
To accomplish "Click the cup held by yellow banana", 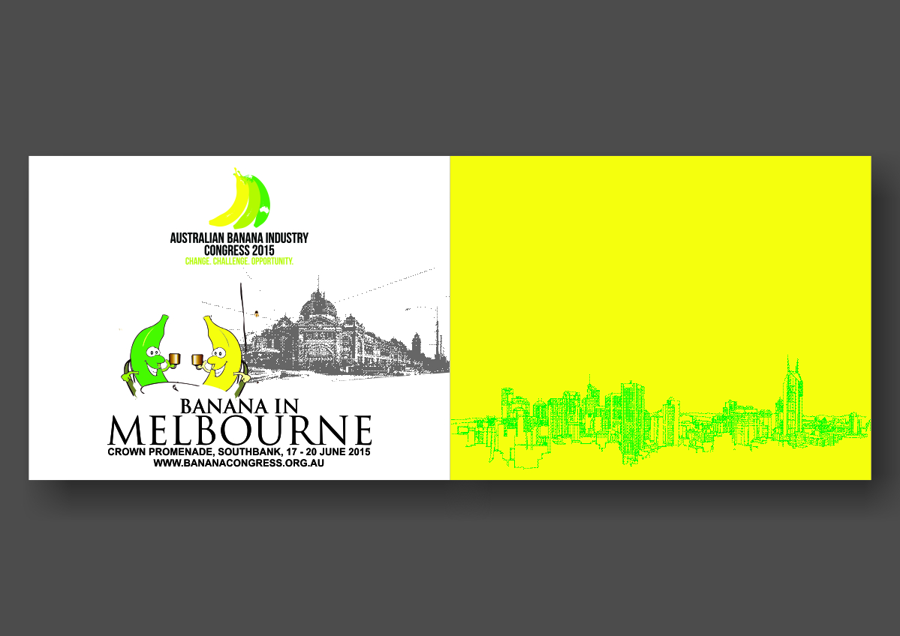I will 197,360.
